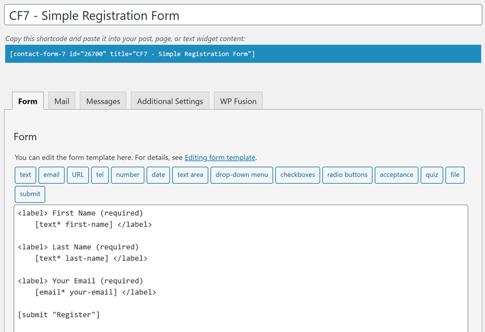Insert a quiz tag

[x=432, y=175]
